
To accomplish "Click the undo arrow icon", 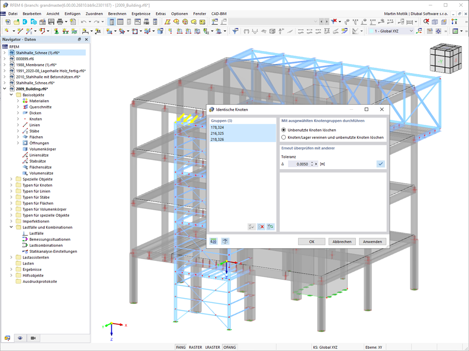I will (83, 22).
